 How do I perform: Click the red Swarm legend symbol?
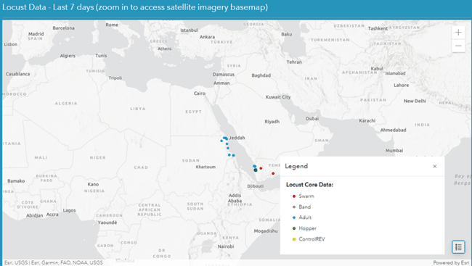(x=294, y=196)
